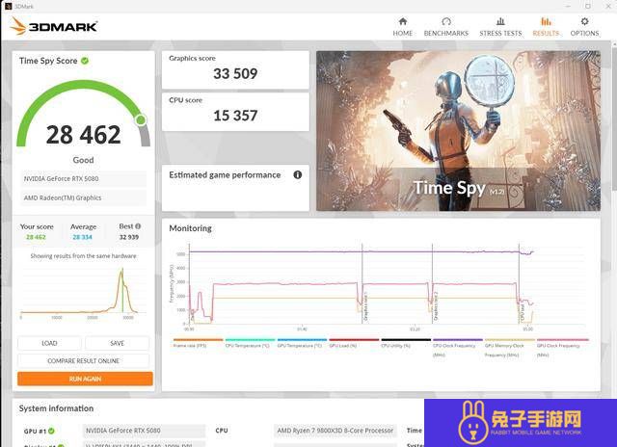Click the 3DMark logo
The width and height of the screenshot is (617, 447).
pyautogui.click(x=54, y=26)
